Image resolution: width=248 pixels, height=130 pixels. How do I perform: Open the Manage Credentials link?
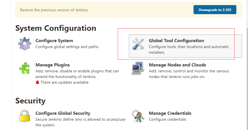tap(170, 113)
